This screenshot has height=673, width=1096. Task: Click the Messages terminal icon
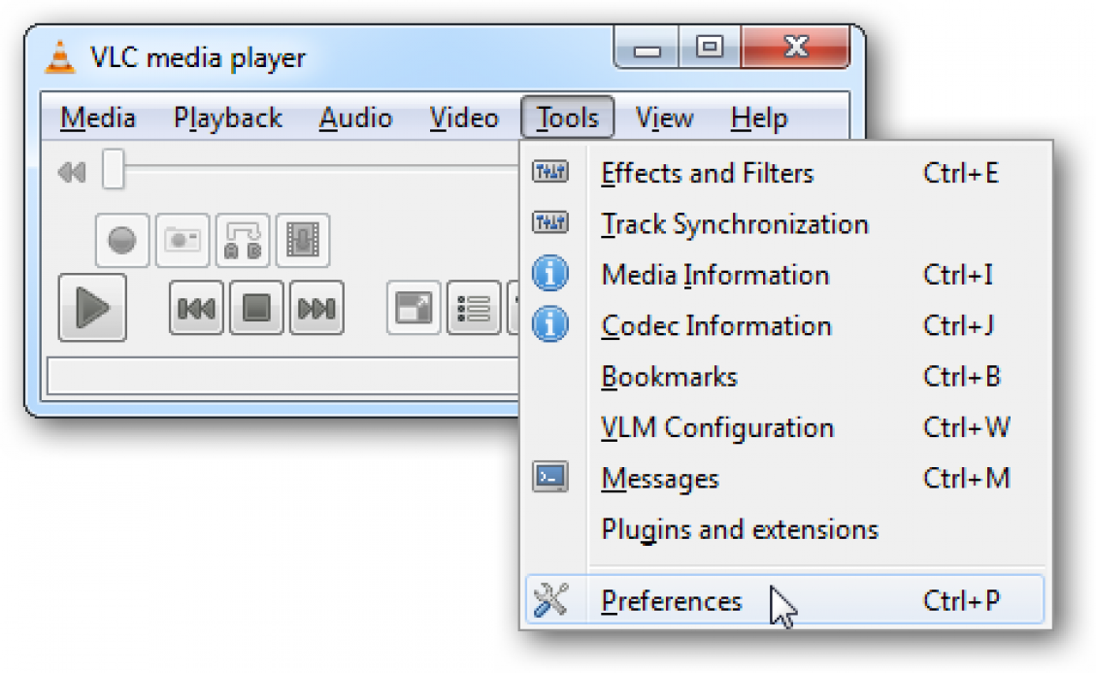pyautogui.click(x=550, y=477)
